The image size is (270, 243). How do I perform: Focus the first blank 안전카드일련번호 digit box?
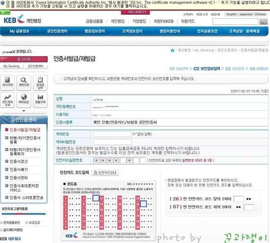click(123, 160)
